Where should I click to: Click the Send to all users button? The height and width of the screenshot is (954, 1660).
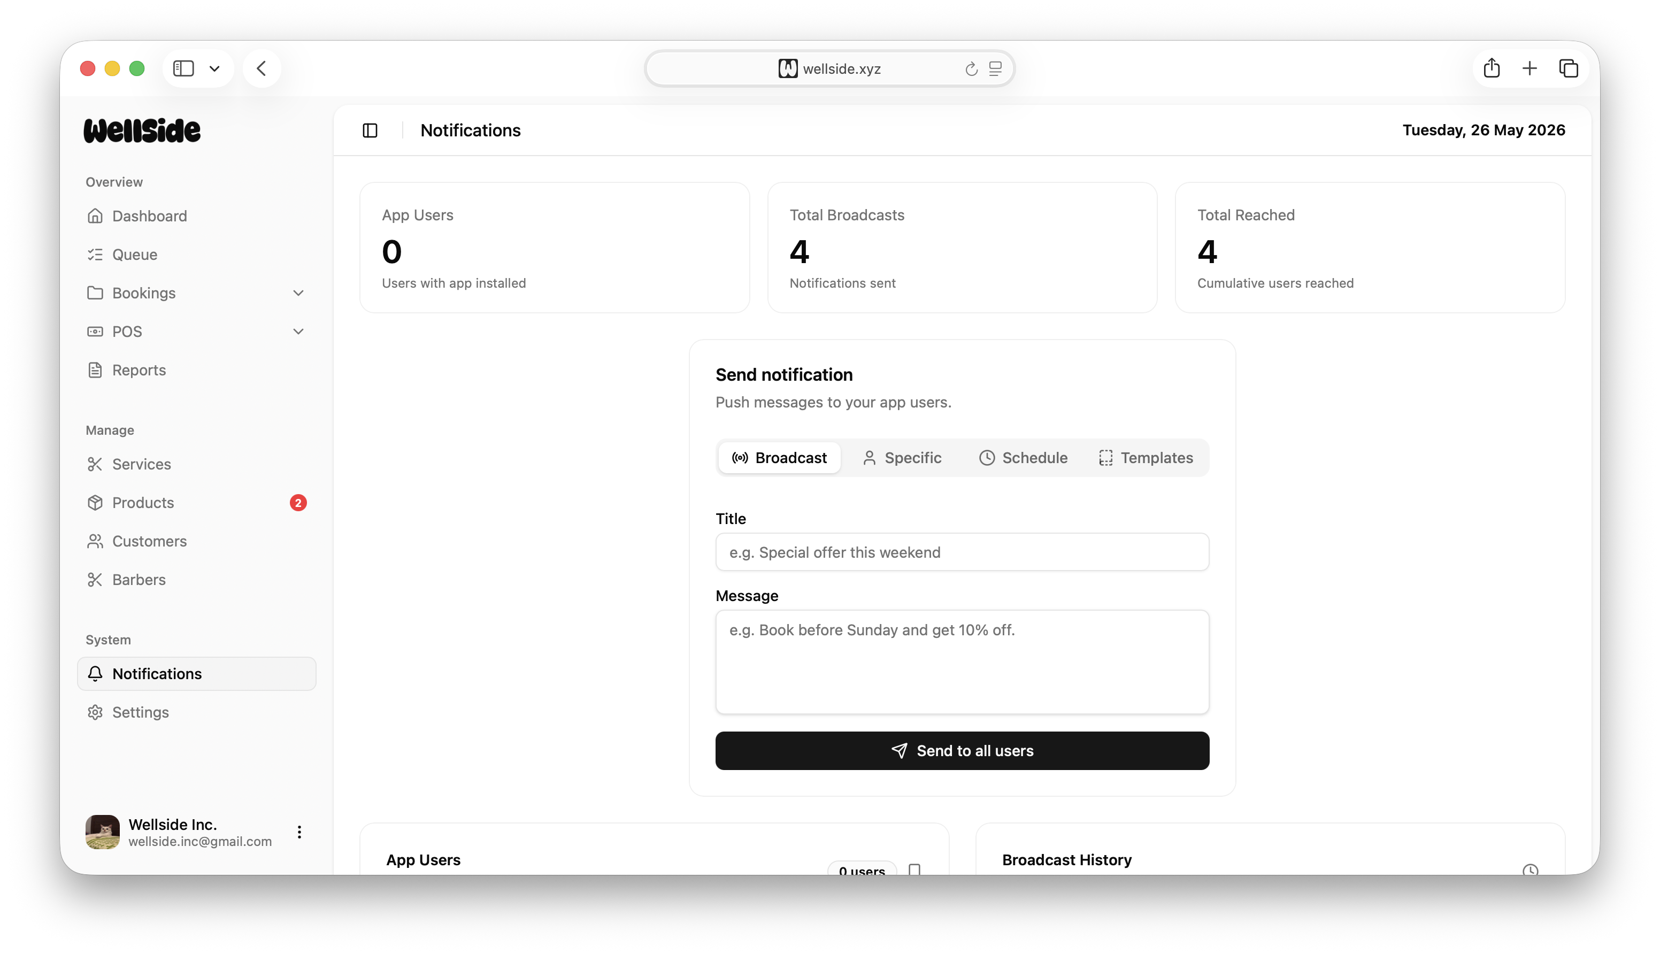tap(962, 751)
